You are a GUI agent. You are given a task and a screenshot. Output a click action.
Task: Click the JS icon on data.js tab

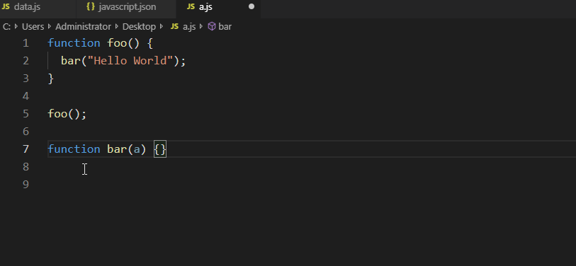(x=6, y=7)
